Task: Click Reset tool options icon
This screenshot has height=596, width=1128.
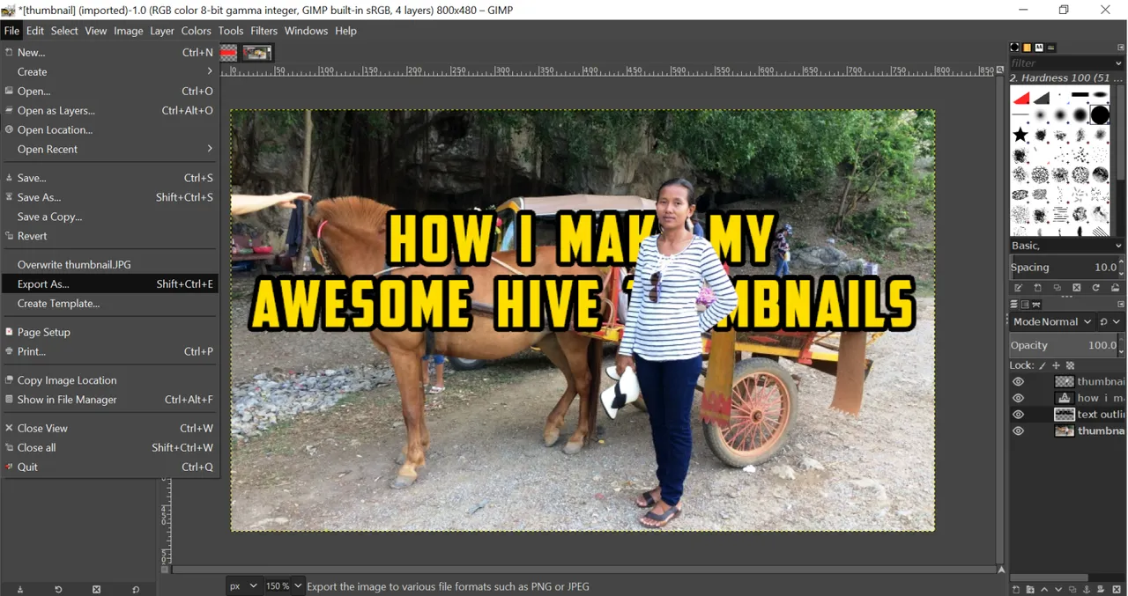Action: pos(136,589)
